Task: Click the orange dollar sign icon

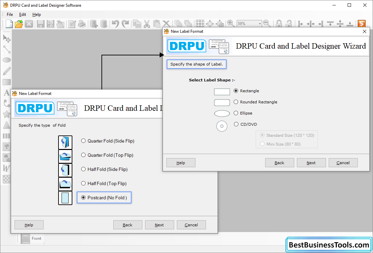Action: click(362, 24)
